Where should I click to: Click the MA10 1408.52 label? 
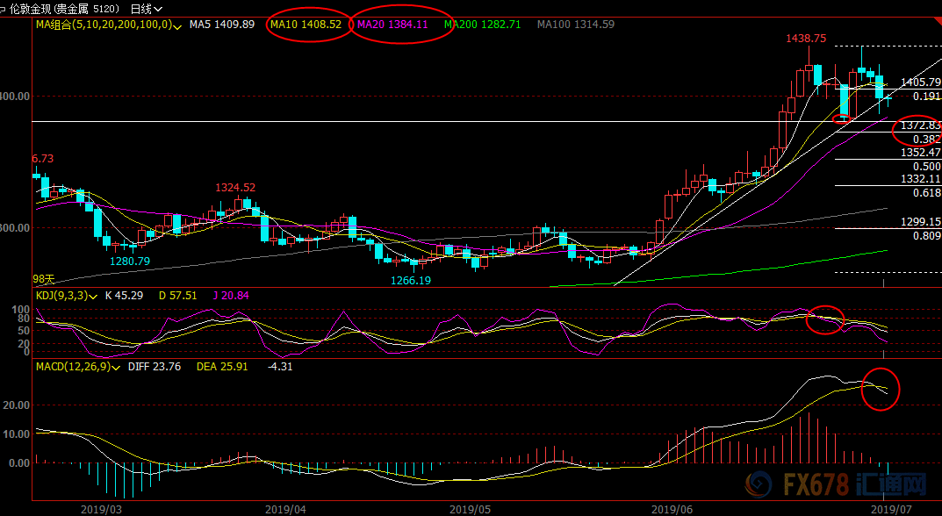[x=306, y=25]
